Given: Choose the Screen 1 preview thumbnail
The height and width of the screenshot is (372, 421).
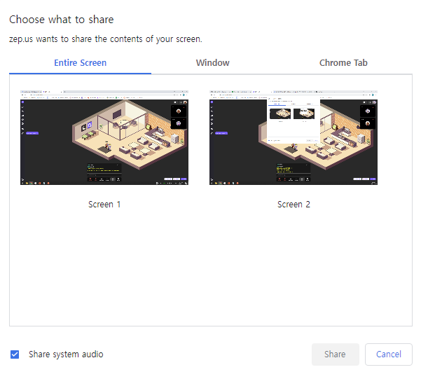Looking at the screenshot, I should tap(104, 137).
